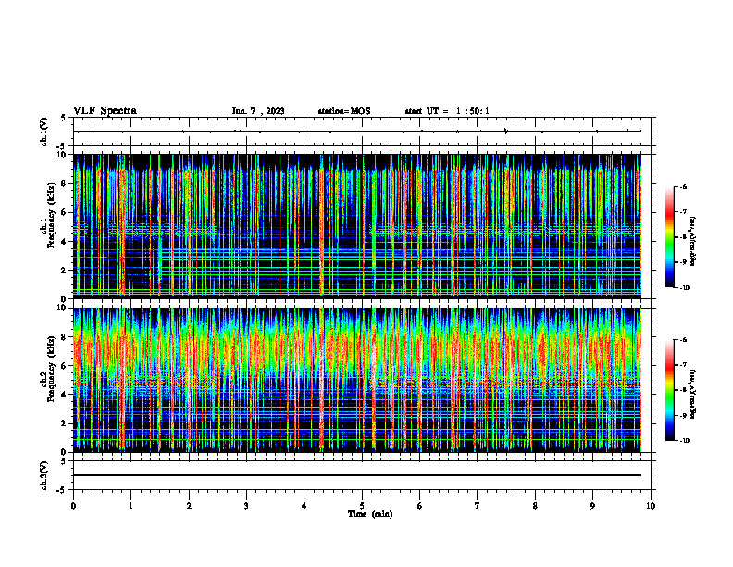Click the time axis tick label "6"
Viewport: 733px width, 567px height.
420,506
